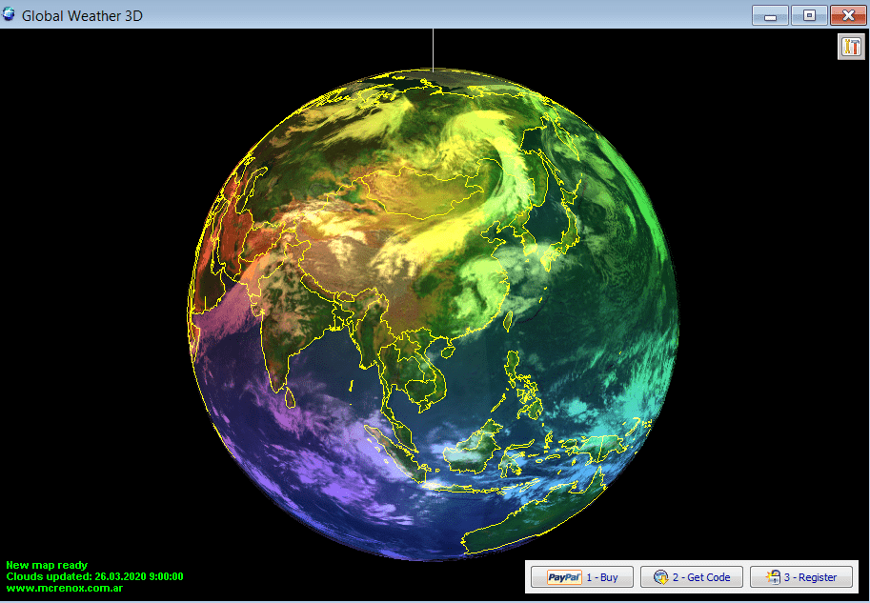Click the 'New map ready' status text
870x603 pixels.
click(x=47, y=565)
